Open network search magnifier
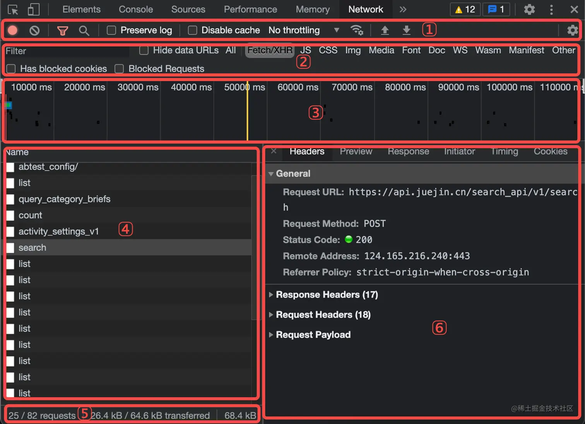The image size is (585, 424). (84, 31)
